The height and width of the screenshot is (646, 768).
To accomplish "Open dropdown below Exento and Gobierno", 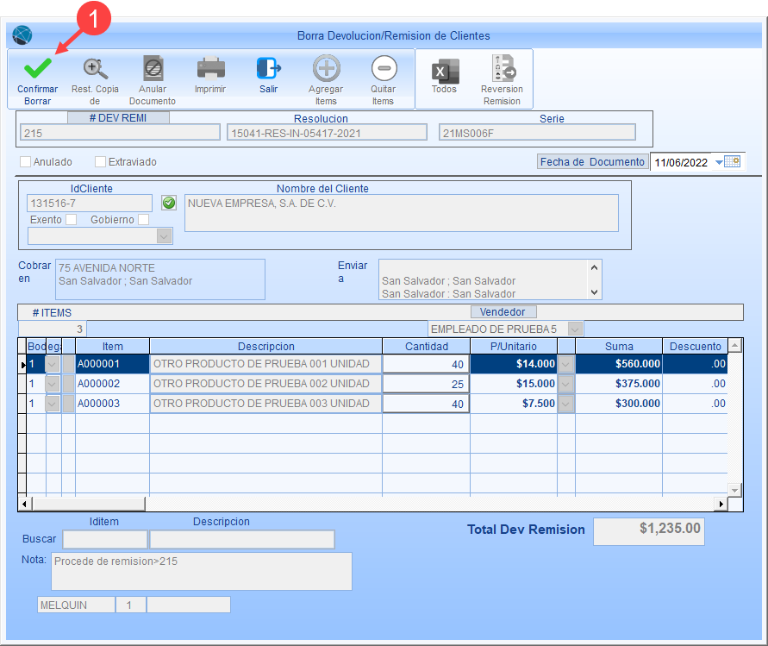I will [x=164, y=236].
